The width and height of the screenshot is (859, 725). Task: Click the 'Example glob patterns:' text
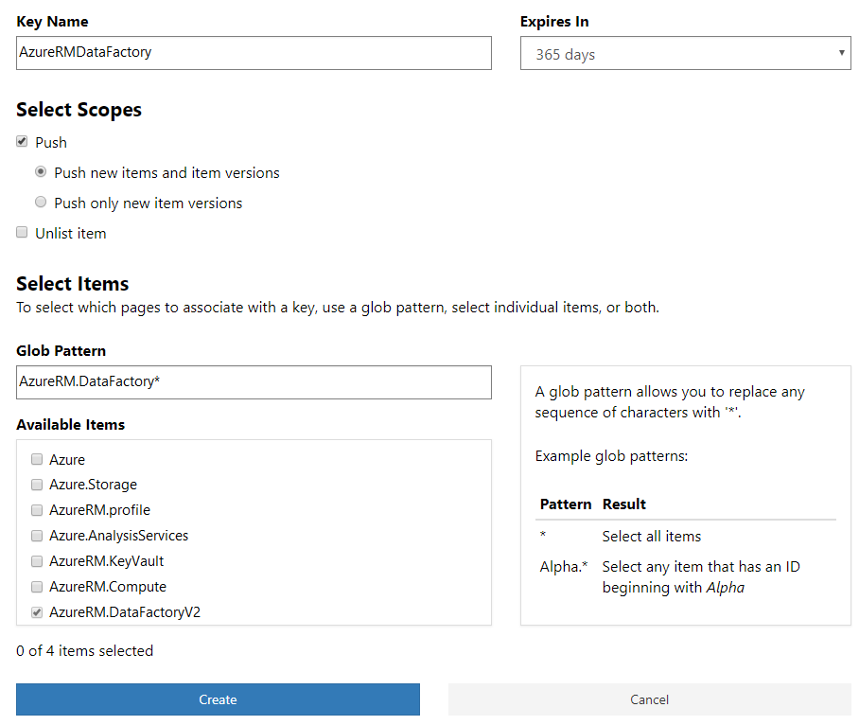611,456
